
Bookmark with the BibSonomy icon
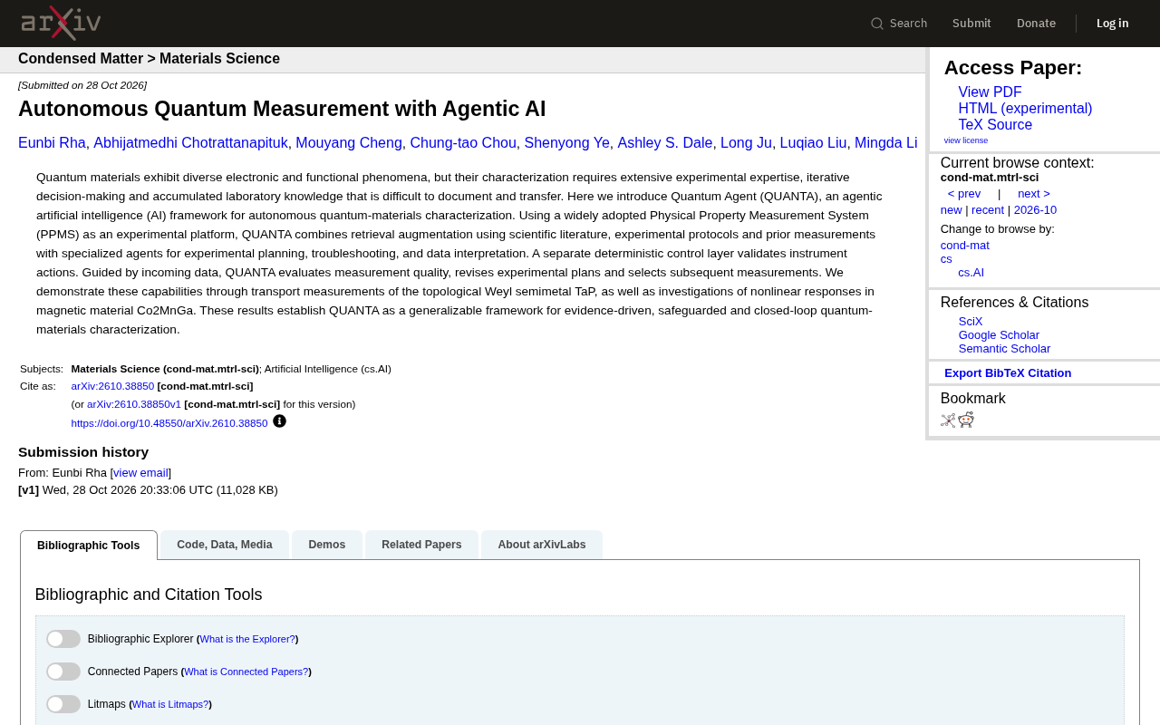click(x=948, y=420)
